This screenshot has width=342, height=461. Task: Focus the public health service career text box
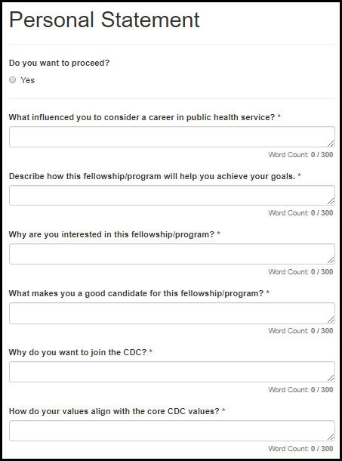click(x=172, y=137)
